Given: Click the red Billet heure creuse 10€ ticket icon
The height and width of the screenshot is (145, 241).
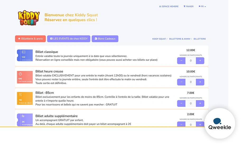Looking at the screenshot, I should point(25,77).
